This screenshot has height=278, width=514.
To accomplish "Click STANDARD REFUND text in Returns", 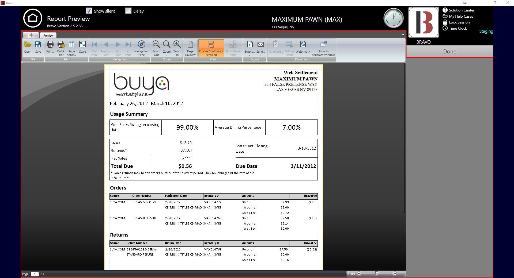I will click(x=140, y=254).
